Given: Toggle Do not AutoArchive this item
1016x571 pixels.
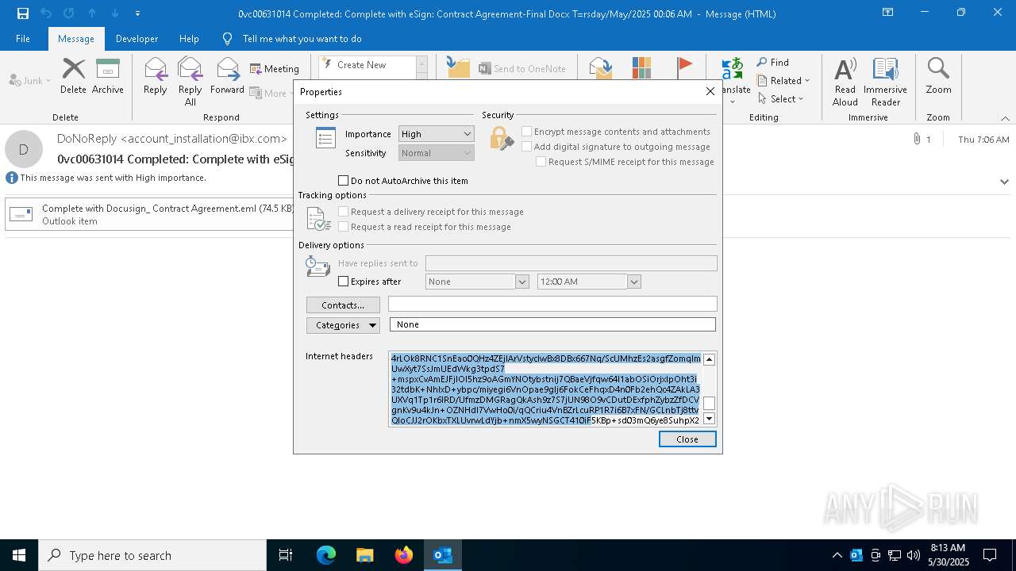Looking at the screenshot, I should 344,181.
